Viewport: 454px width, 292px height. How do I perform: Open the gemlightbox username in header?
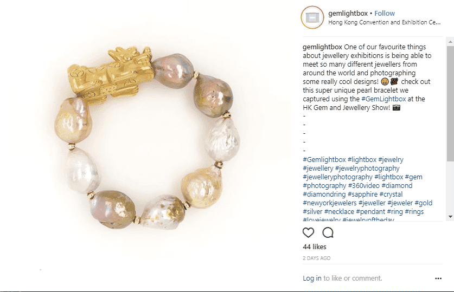[x=348, y=14]
